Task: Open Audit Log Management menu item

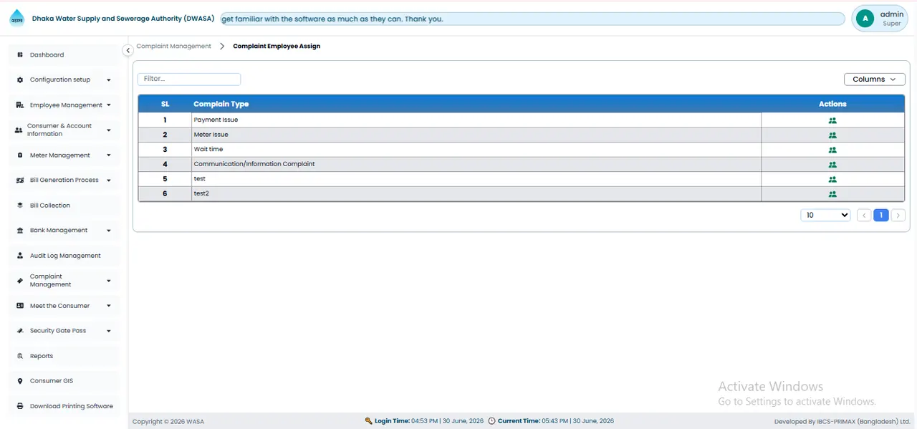Action: tap(63, 256)
